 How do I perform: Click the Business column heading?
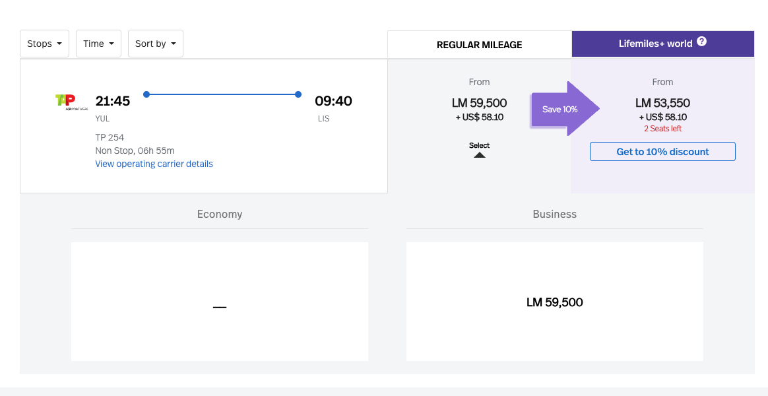click(555, 214)
